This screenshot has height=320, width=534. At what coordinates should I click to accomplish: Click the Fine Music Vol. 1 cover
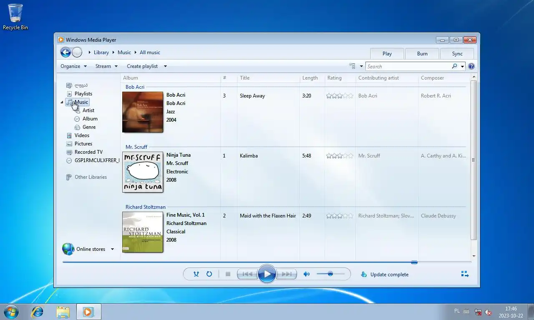point(143,232)
